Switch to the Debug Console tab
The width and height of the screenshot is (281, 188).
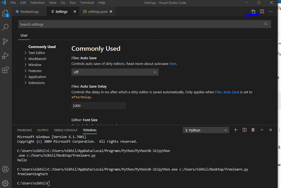pos(66,130)
